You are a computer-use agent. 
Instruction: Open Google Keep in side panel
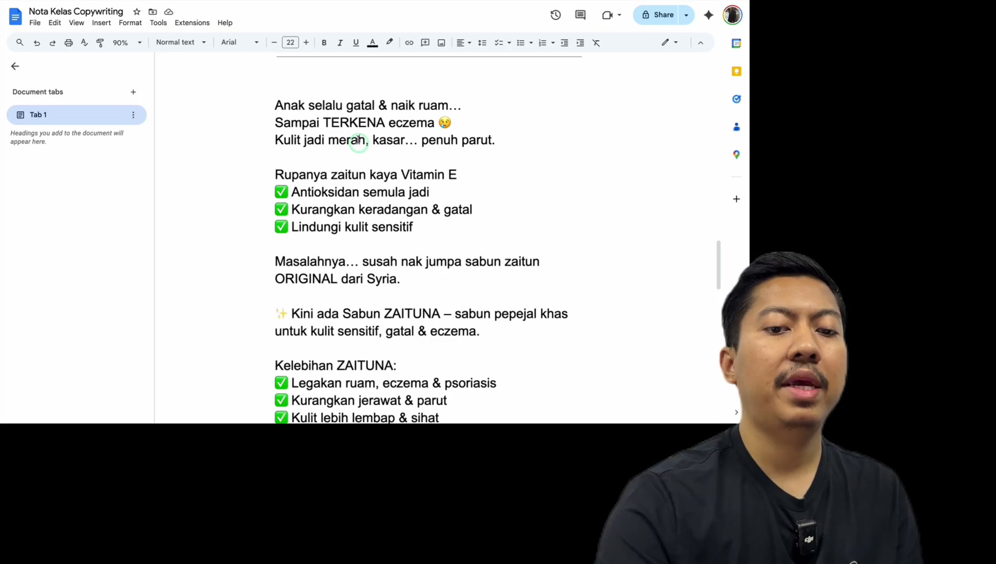tap(737, 71)
